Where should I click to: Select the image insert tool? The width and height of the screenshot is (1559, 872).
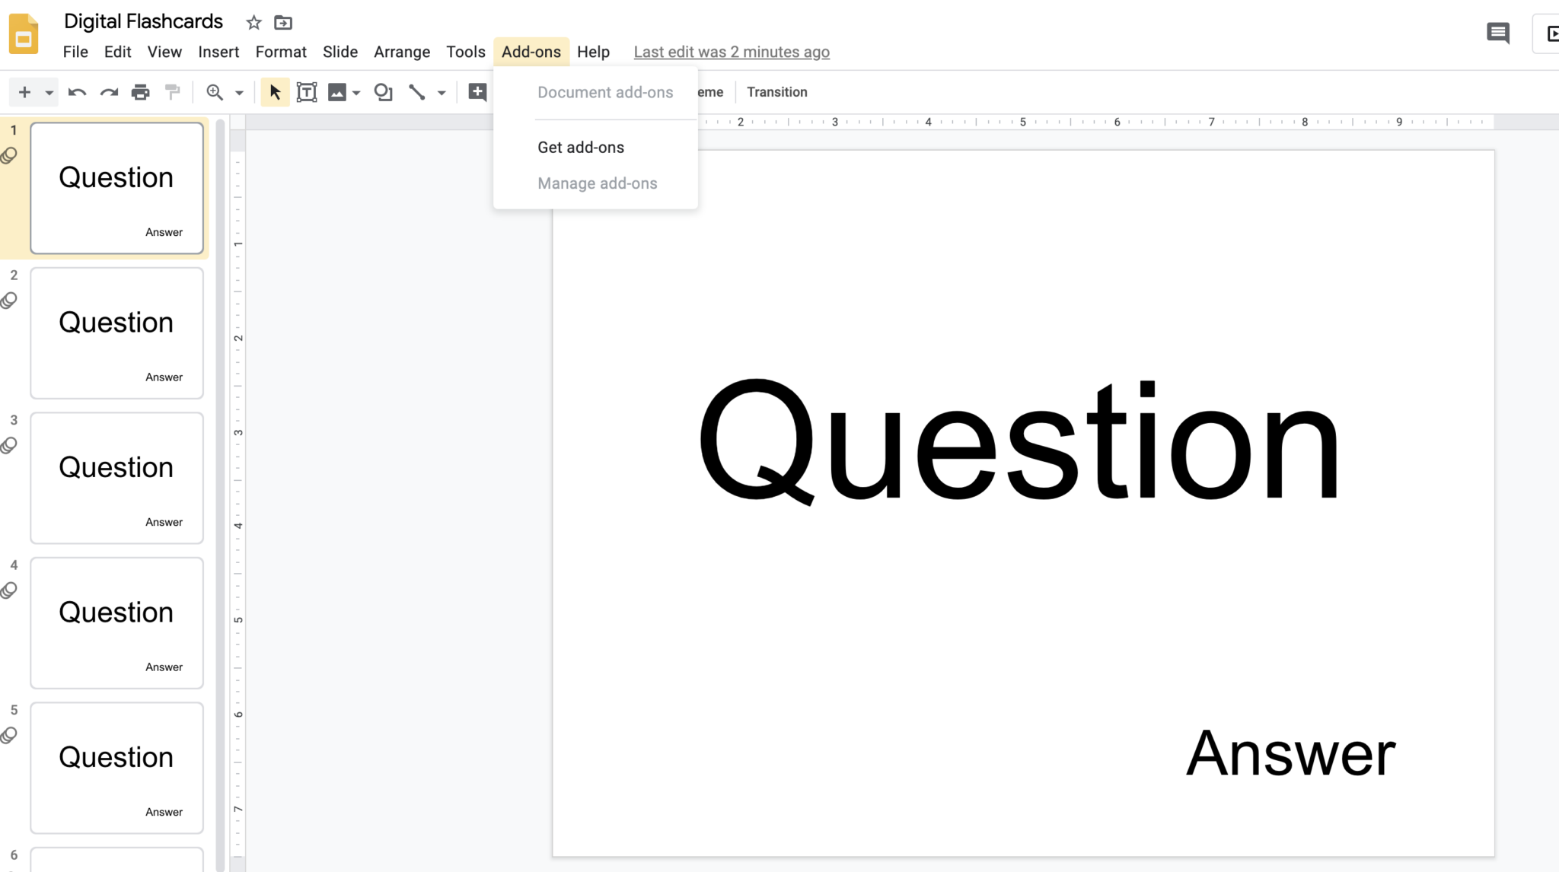[337, 92]
